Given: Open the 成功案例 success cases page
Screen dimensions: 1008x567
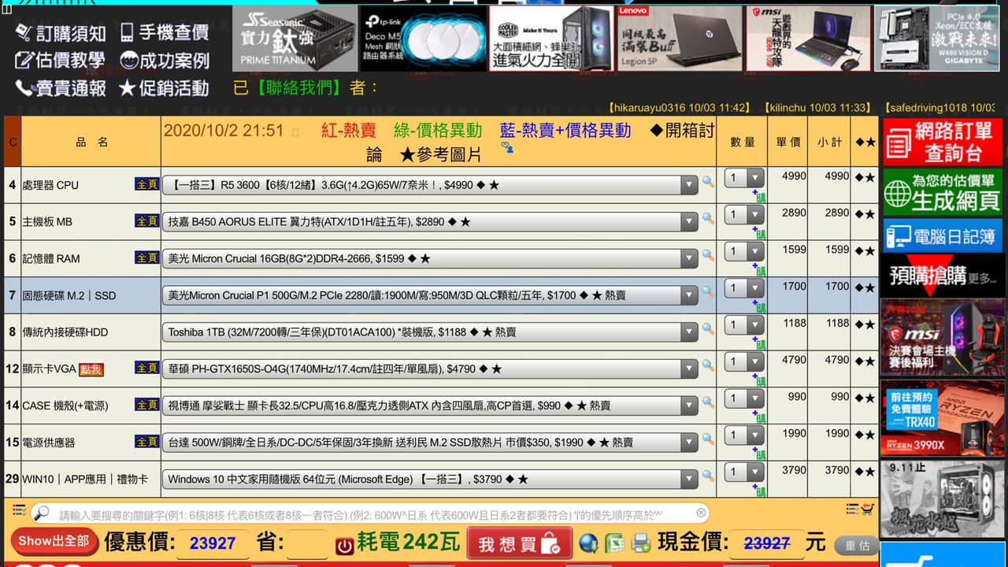Looking at the screenshot, I should [x=175, y=60].
